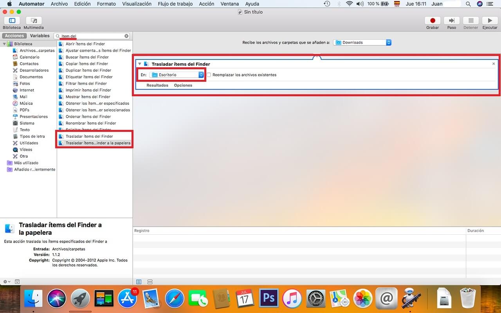Open the Visualización menu
The width and height of the screenshot is (501, 313).
pyautogui.click(x=137, y=4)
